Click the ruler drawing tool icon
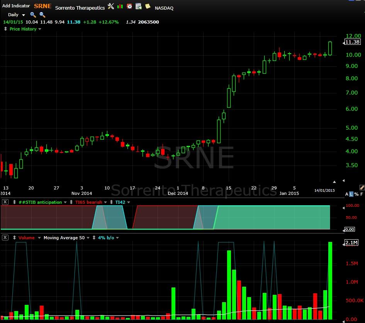Image resolution: width=365 pixels, height=323 pixels. pos(362,188)
